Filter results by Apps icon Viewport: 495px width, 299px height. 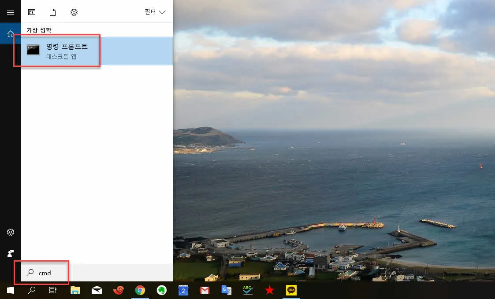click(32, 12)
